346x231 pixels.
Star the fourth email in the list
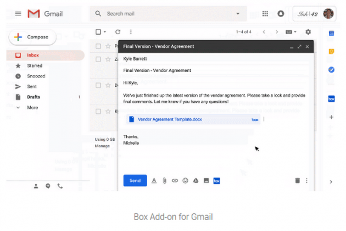click(x=108, y=112)
